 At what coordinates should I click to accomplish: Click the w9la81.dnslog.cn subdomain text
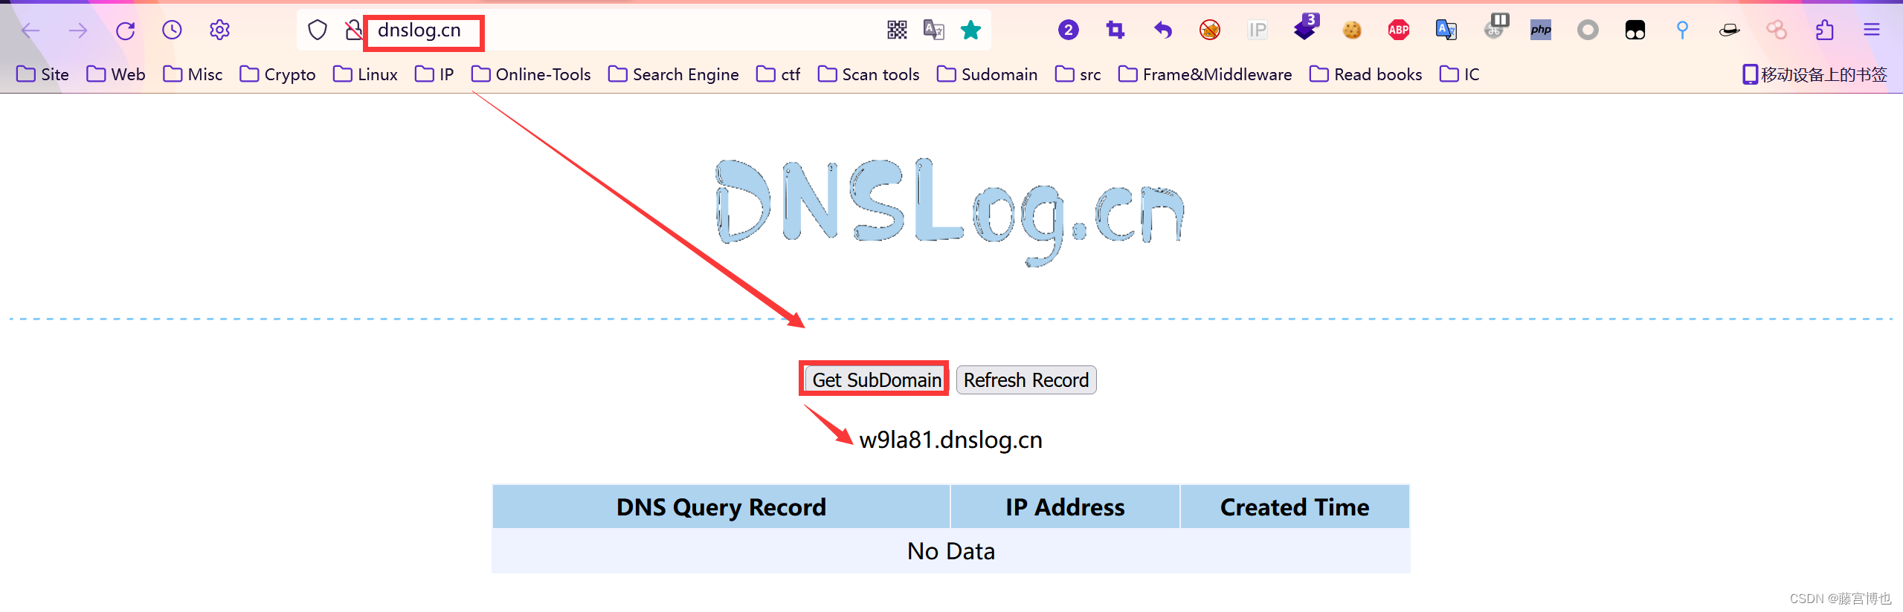point(950,440)
